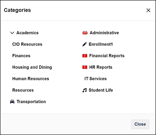This screenshot has width=156, height=135.
Task: Open the Administrative category label
Action: click(x=104, y=33)
